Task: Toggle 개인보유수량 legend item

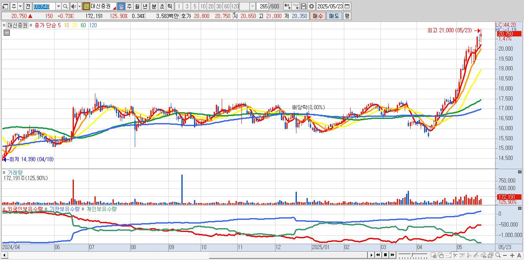Action: point(101,209)
